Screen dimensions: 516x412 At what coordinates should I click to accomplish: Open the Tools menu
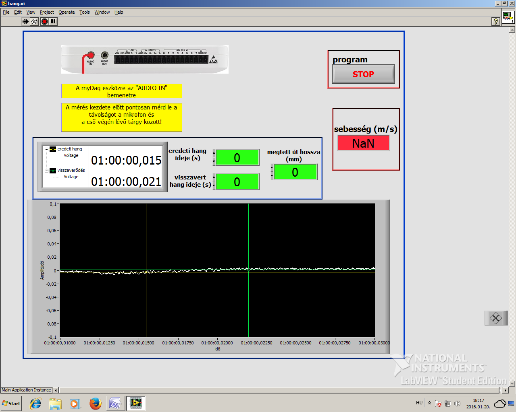click(x=84, y=12)
